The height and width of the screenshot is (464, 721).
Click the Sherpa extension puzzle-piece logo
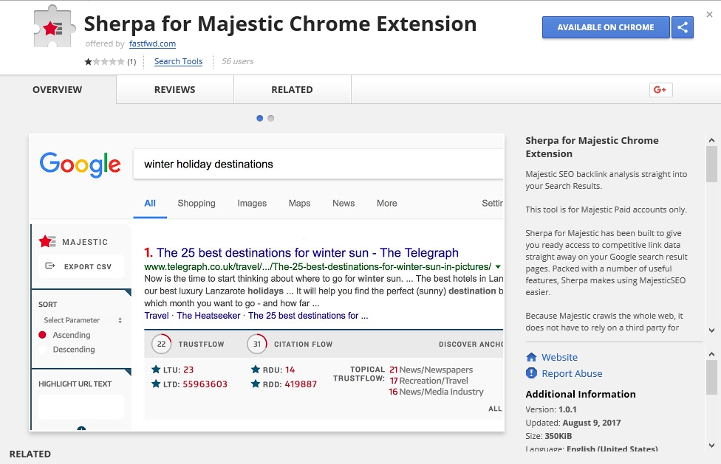(54, 27)
